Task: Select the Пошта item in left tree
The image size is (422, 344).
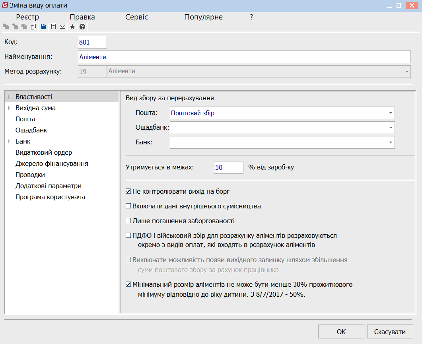Action: 25,119
